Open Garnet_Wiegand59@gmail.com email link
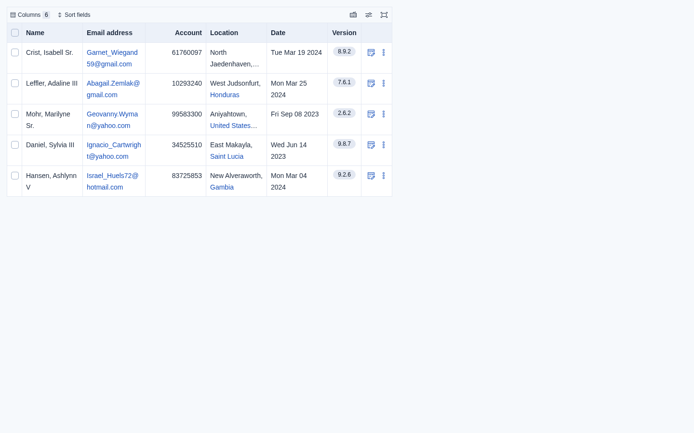This screenshot has height=433, width=694. pyautogui.click(x=112, y=58)
